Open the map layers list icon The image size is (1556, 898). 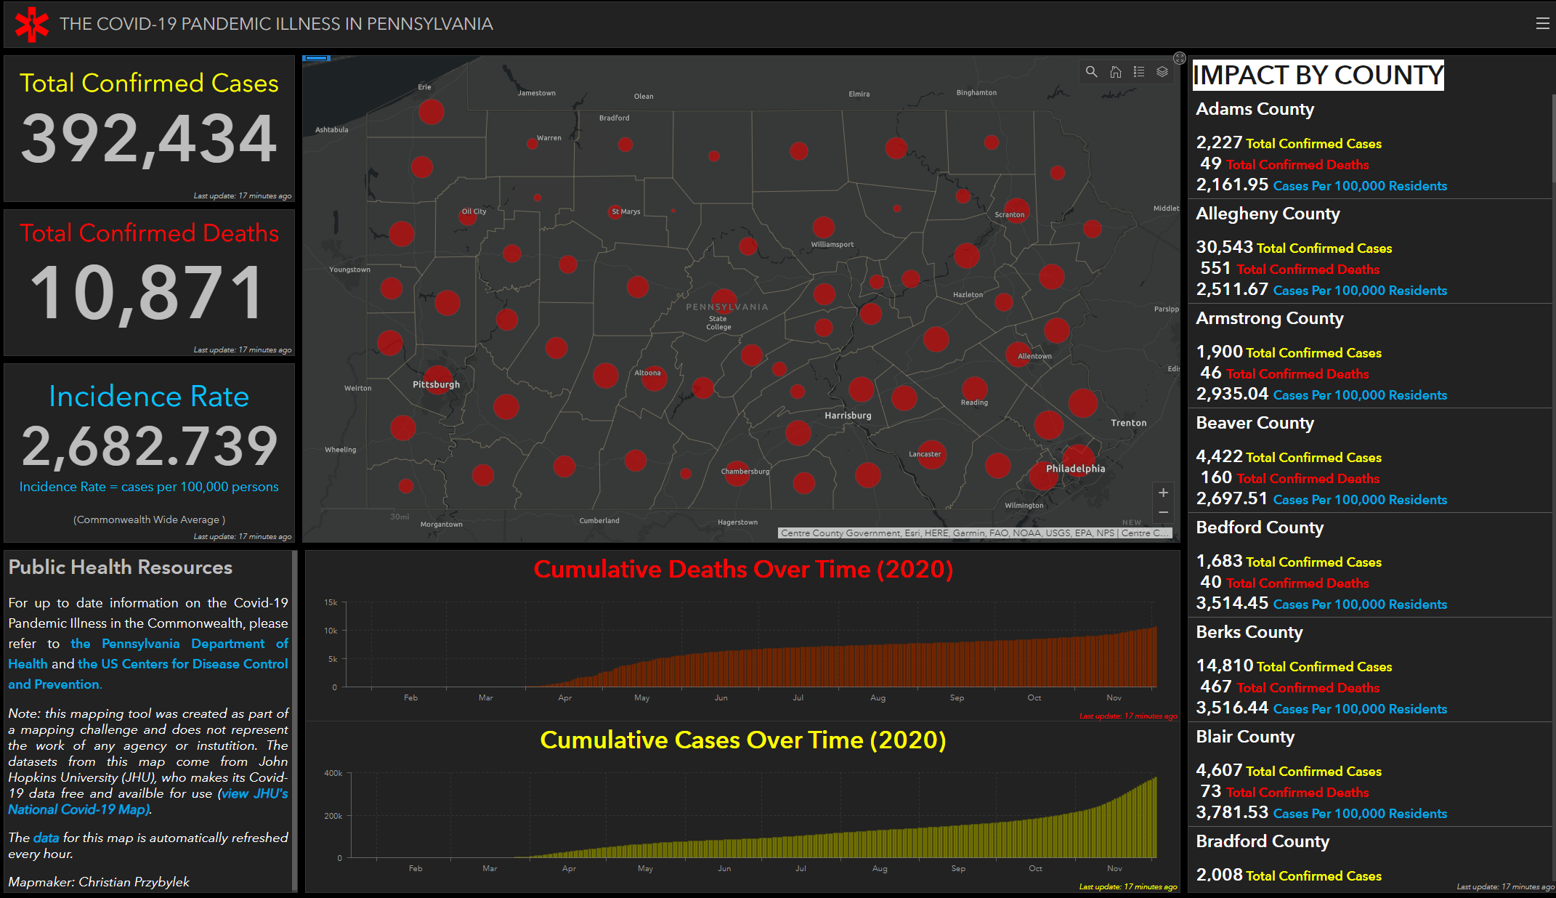1162,72
